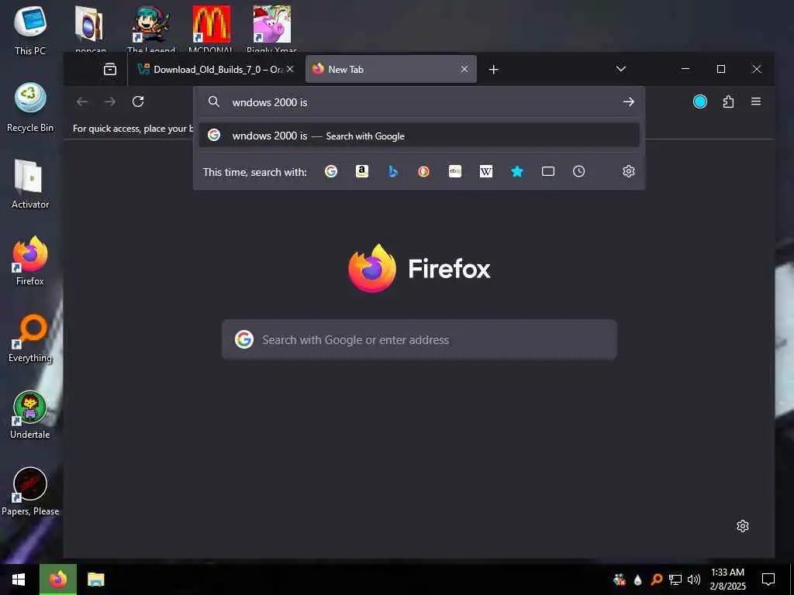Search history via clock icon
Viewport: 794px width, 595px height.
coord(578,171)
